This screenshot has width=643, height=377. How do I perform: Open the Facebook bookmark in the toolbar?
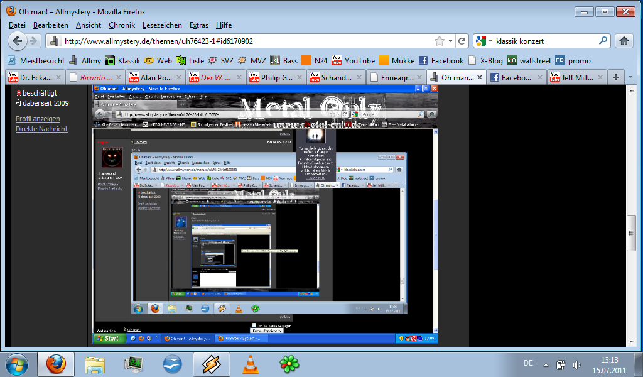[441, 61]
